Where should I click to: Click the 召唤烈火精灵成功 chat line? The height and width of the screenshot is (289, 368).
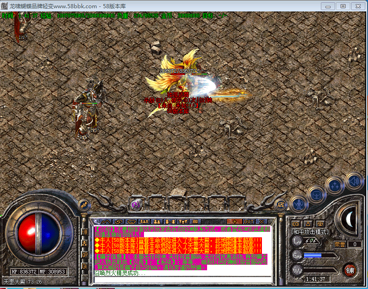120,273
